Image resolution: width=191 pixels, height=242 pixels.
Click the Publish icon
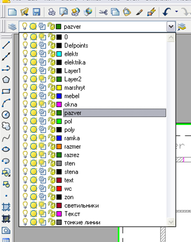click(76, 12)
